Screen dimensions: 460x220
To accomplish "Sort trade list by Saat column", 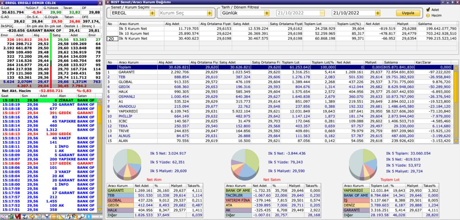I will coord(11,96).
